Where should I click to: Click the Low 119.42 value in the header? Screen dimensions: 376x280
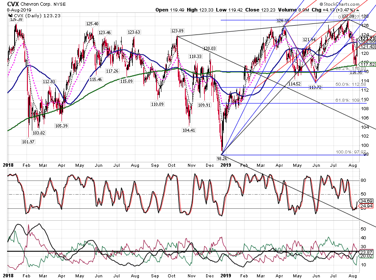pos(229,10)
